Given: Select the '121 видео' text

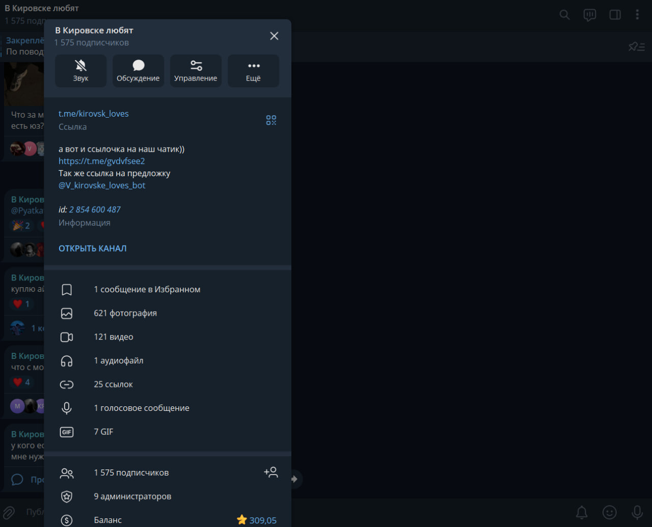Looking at the screenshot, I should pyautogui.click(x=114, y=337).
